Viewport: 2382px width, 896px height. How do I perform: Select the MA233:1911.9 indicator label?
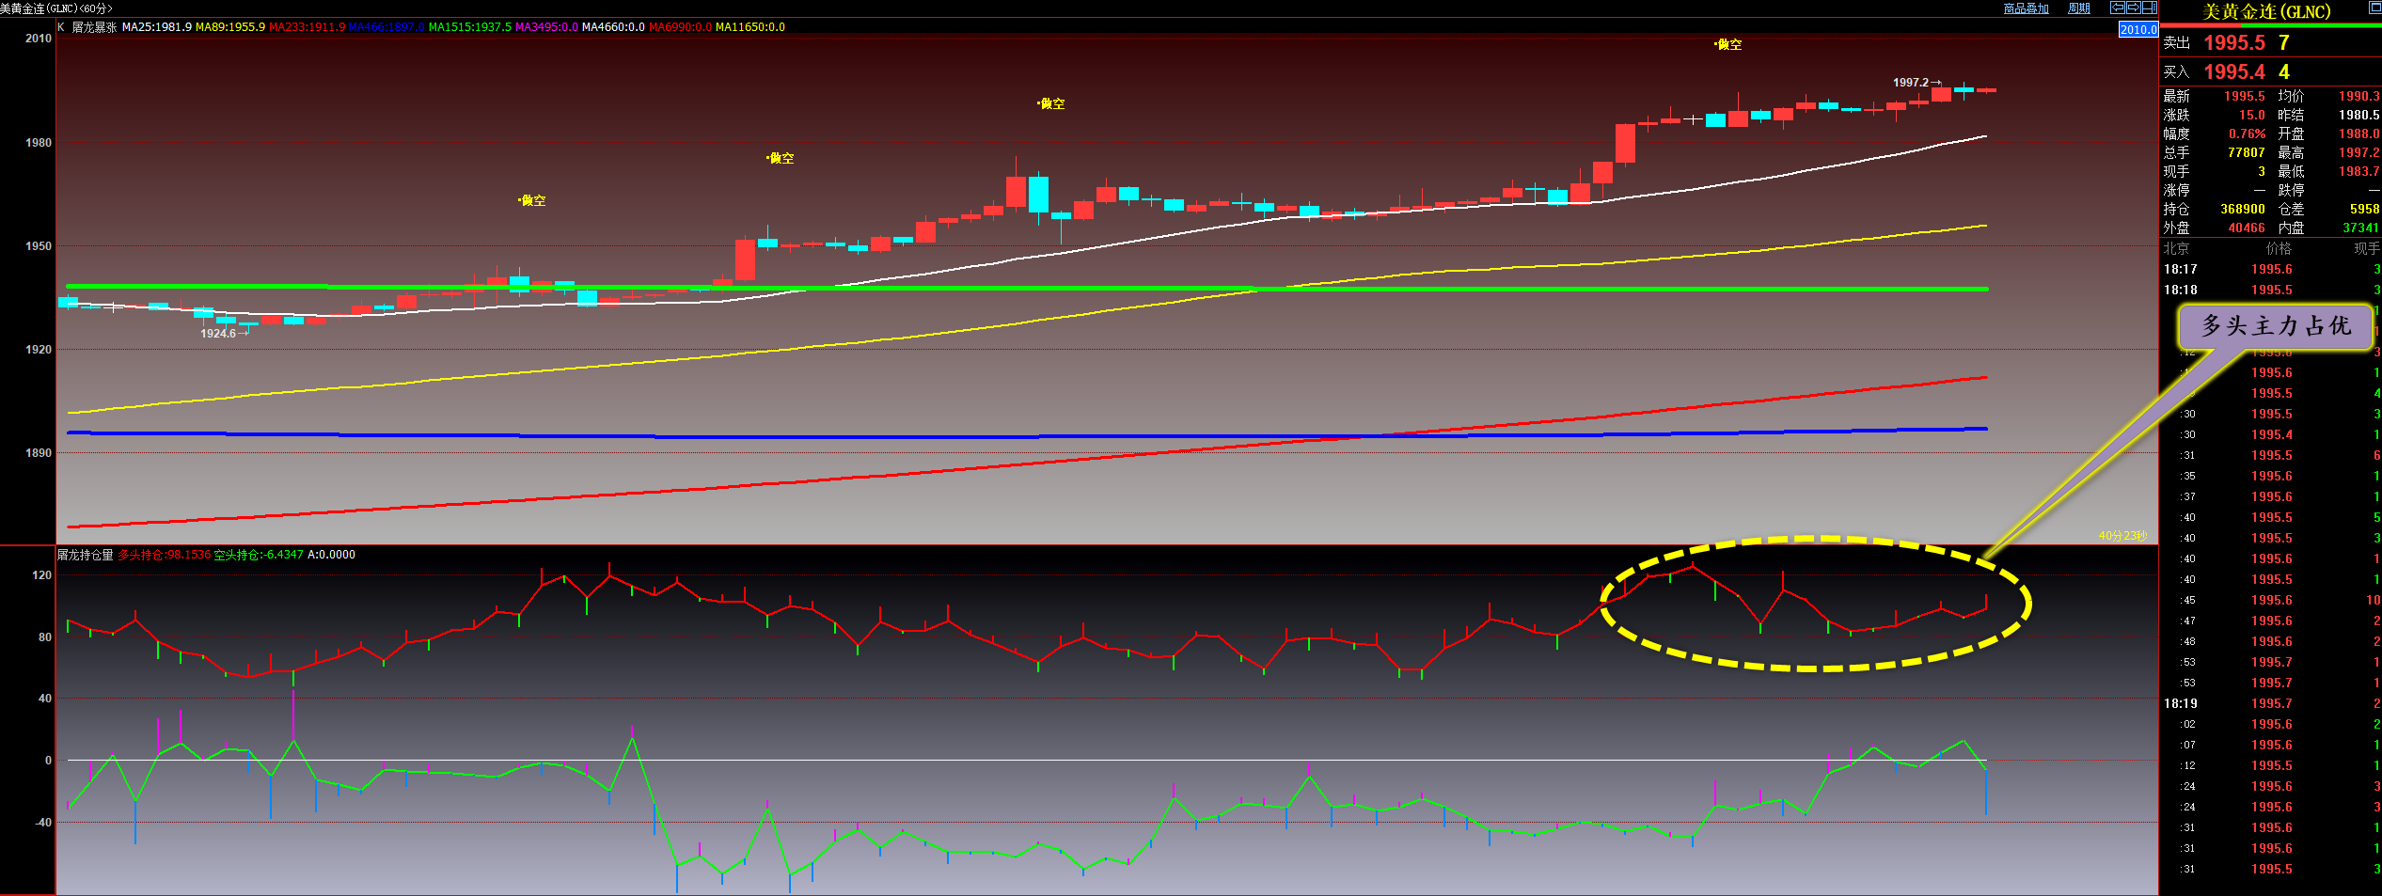click(307, 27)
